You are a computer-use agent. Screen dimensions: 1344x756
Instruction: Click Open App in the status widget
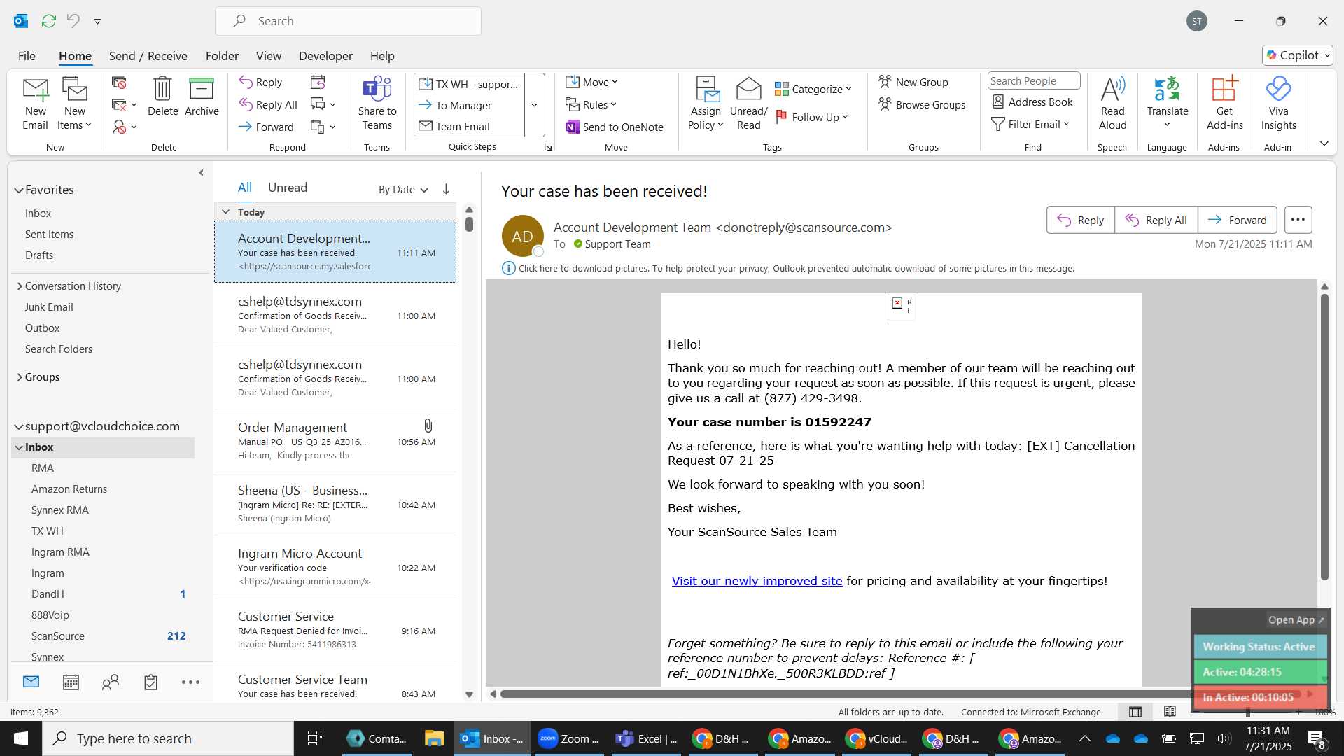click(x=1296, y=620)
